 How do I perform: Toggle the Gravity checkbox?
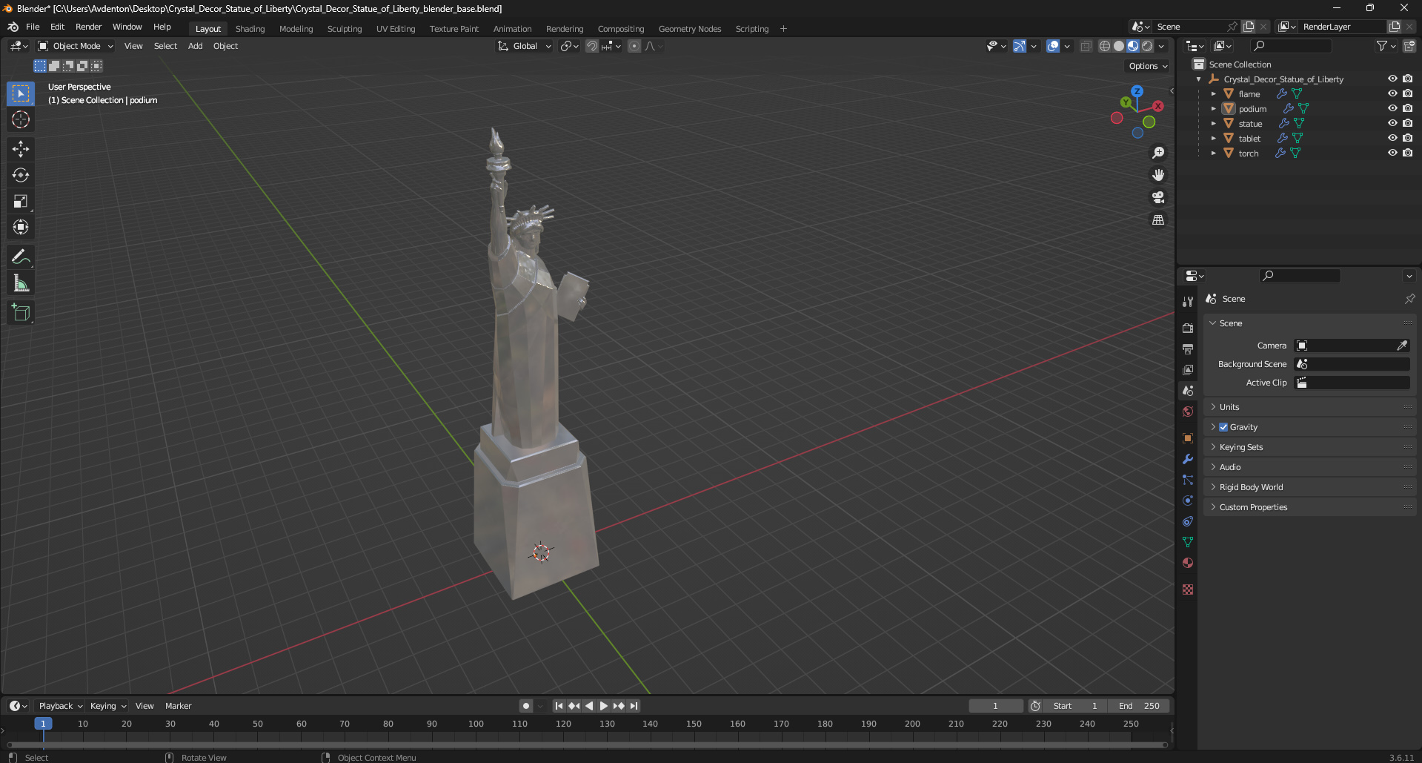tap(1223, 427)
